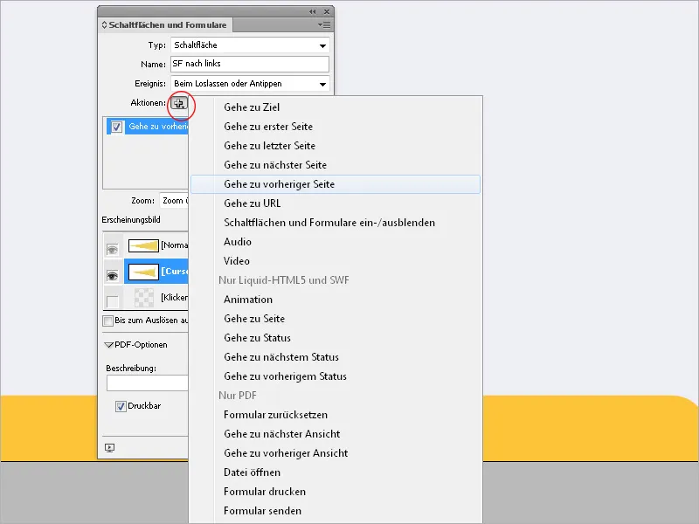Open the Ereignis dropdown
Viewport: 699px width, 524px height.
click(250, 83)
